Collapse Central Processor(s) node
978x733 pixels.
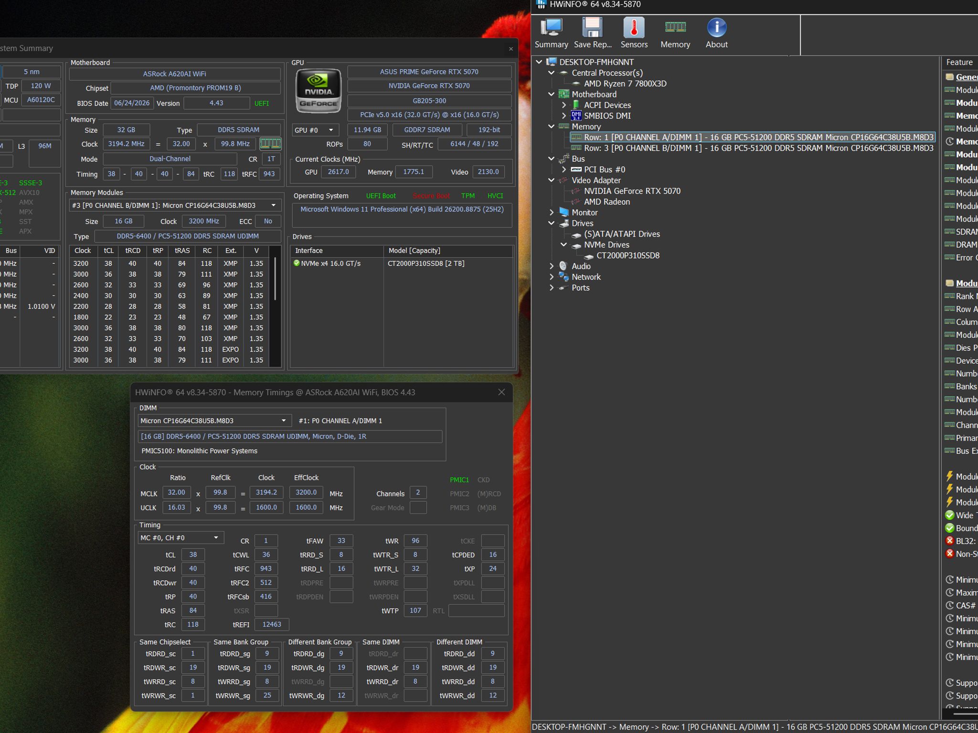(x=552, y=73)
